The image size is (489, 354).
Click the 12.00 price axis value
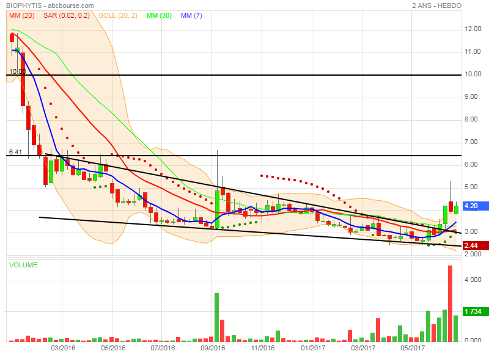click(472, 29)
